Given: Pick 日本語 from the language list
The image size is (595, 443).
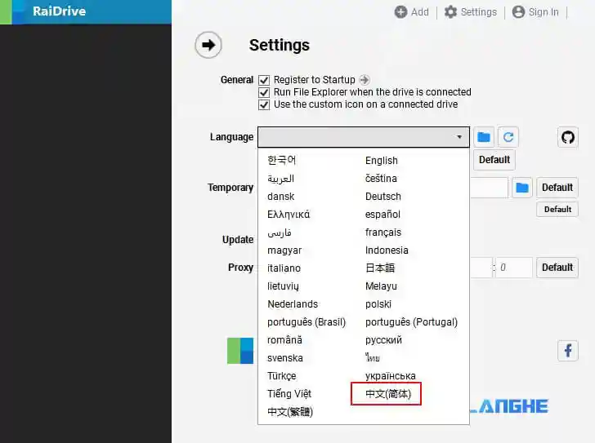Looking at the screenshot, I should 380,268.
